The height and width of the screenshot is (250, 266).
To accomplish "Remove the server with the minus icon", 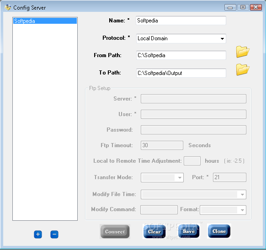I will pos(54,234).
